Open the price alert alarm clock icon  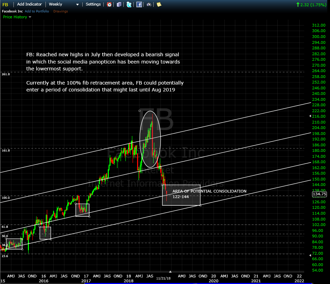[109, 4]
